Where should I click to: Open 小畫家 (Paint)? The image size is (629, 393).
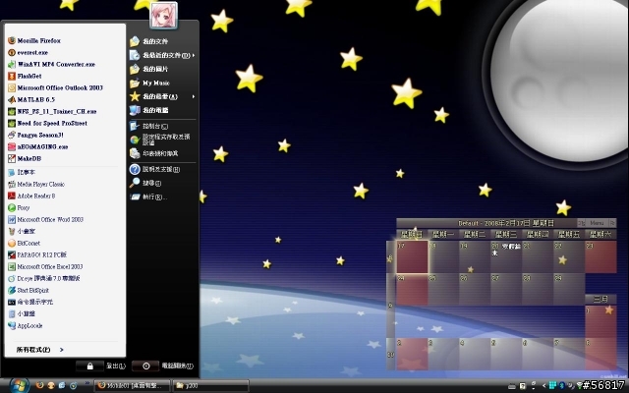(x=22, y=232)
